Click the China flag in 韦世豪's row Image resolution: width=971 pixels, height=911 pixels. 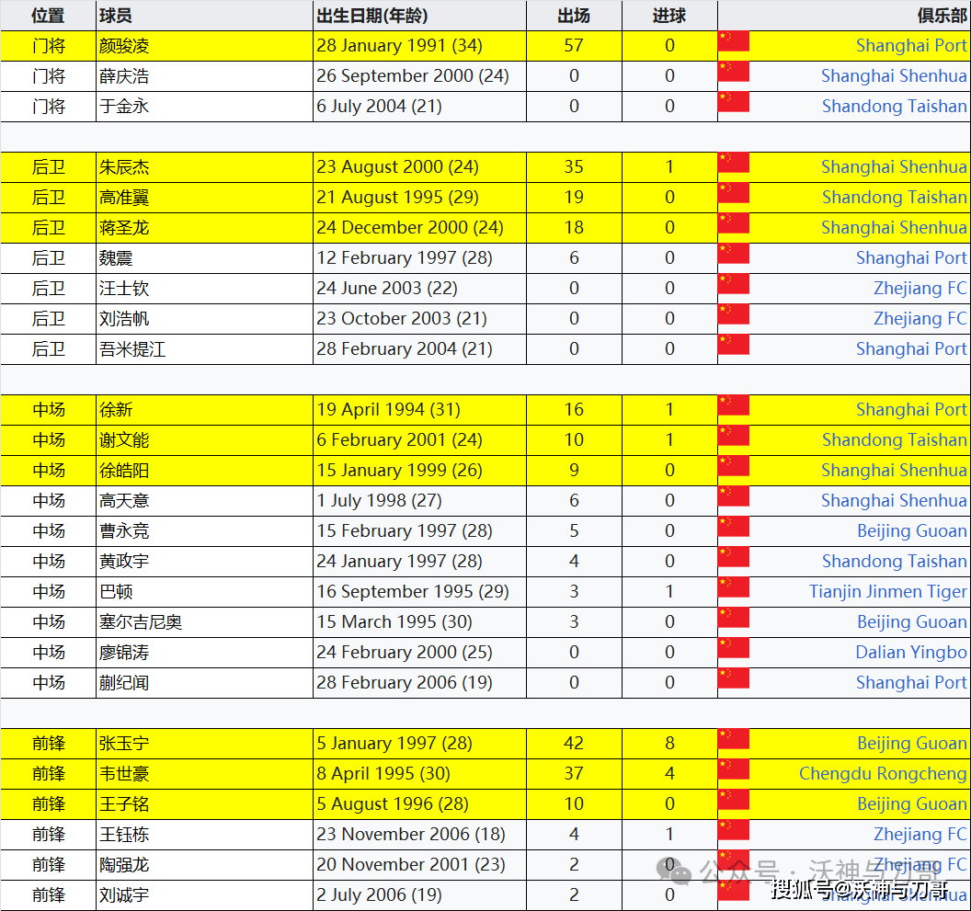(734, 770)
